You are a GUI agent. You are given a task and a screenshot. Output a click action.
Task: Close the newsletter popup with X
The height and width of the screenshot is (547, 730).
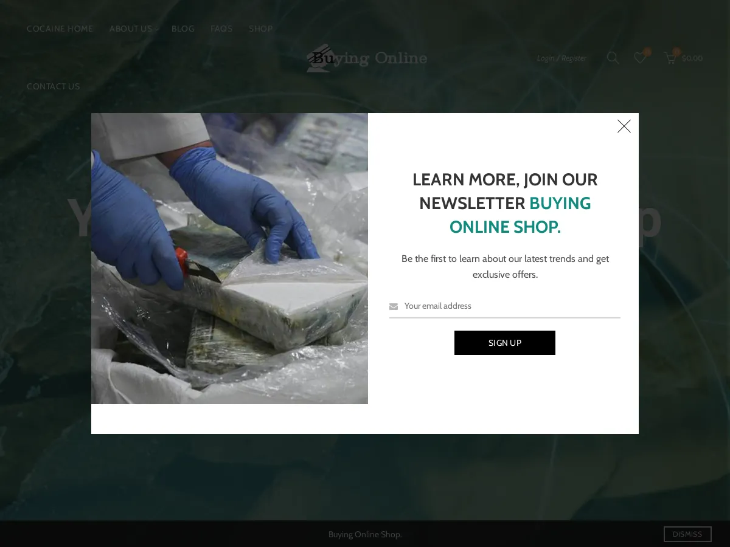click(x=624, y=126)
